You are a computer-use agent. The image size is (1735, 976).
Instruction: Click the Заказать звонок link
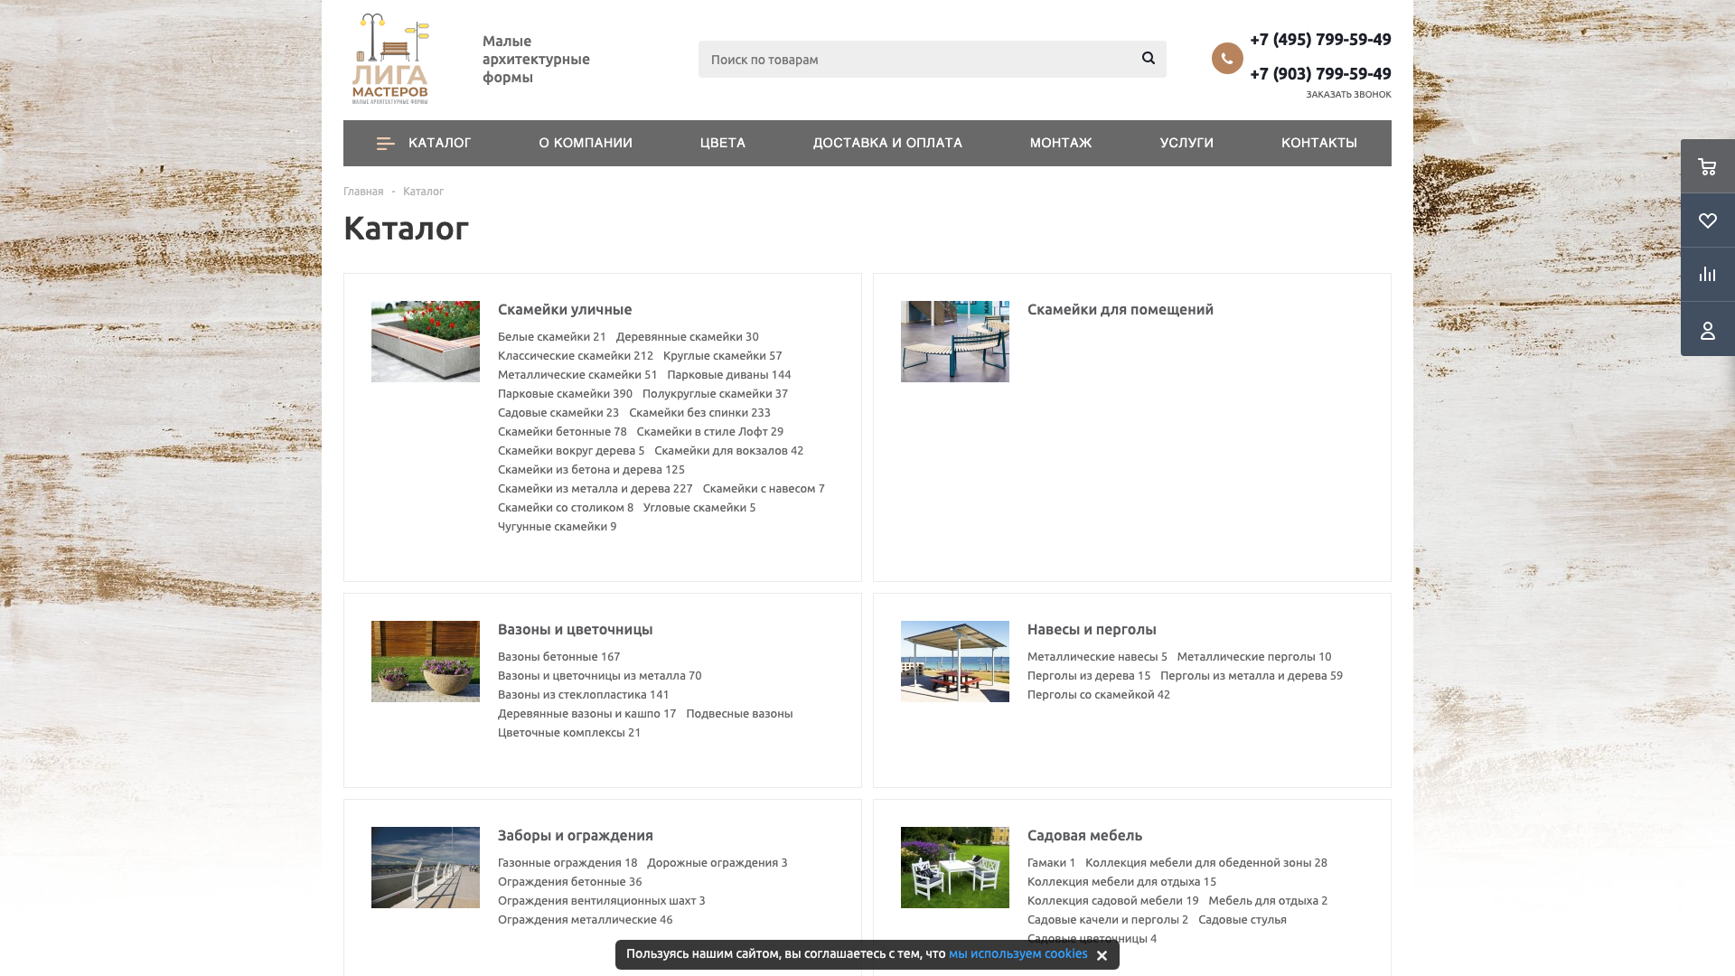1348,94
